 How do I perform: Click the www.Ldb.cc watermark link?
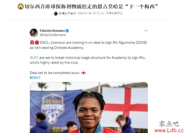169,130
